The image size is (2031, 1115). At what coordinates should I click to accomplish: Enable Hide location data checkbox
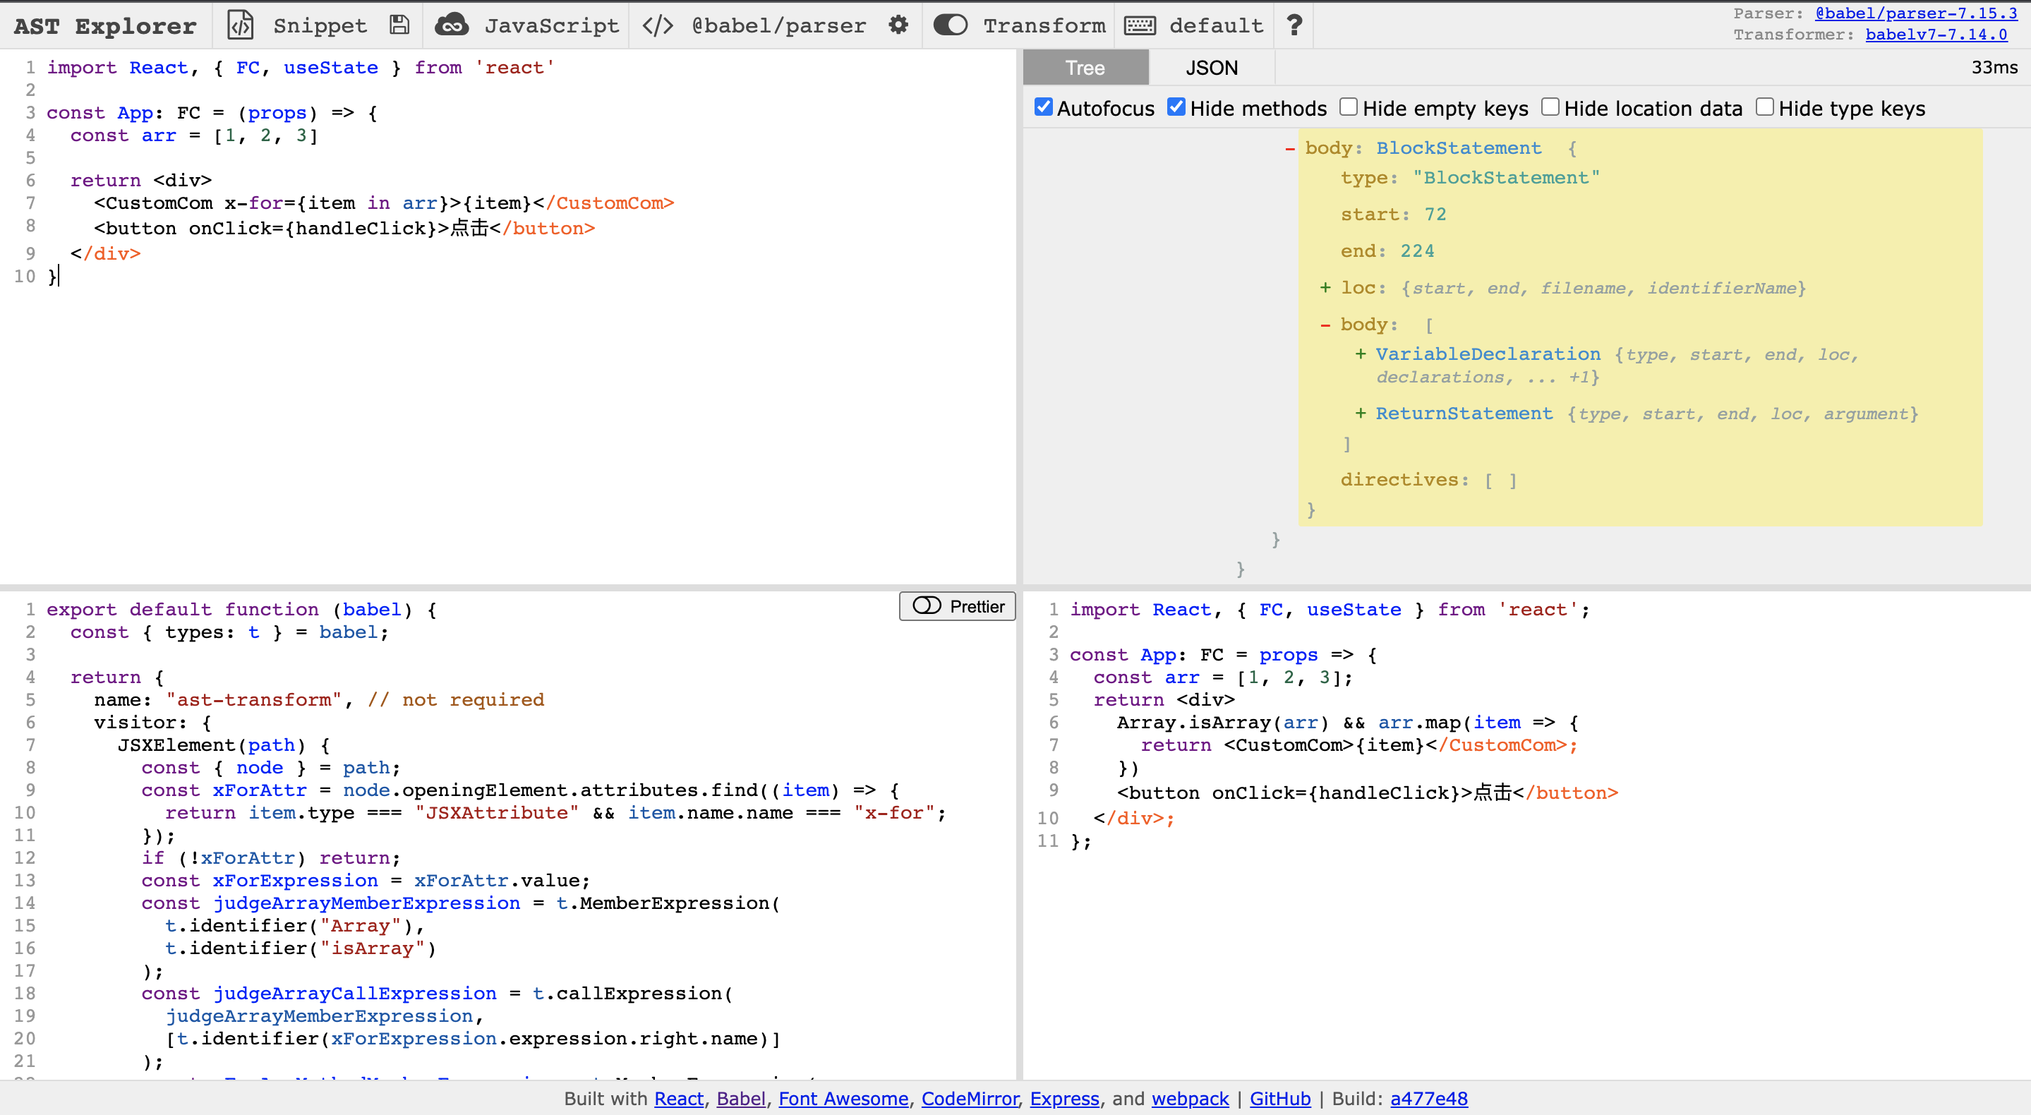click(x=1550, y=107)
